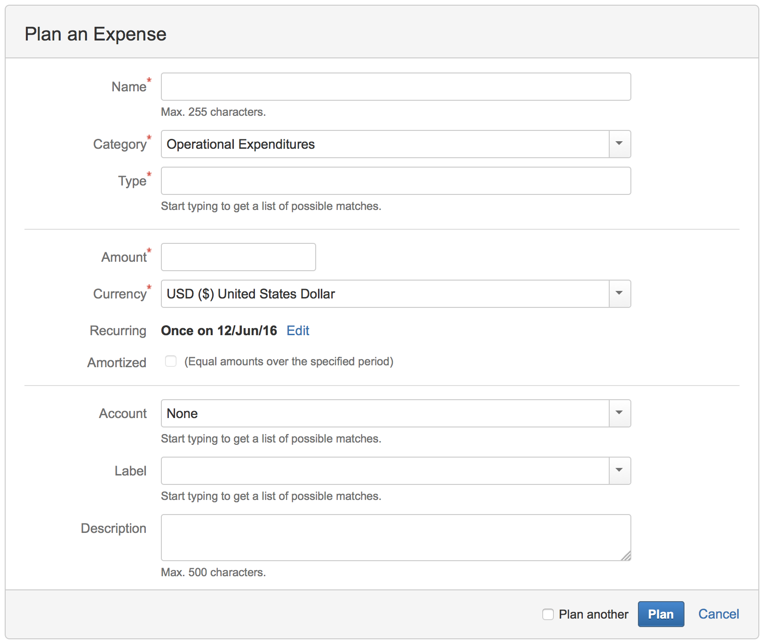Click the Cancel link

(x=718, y=614)
